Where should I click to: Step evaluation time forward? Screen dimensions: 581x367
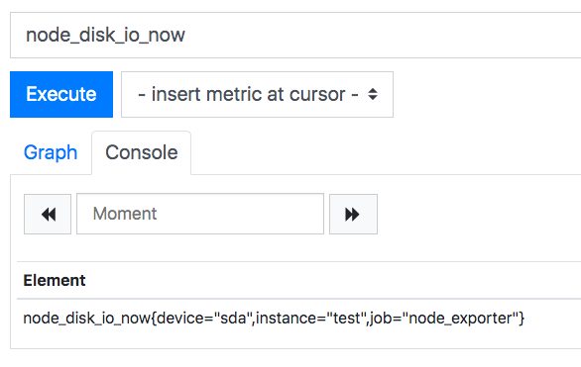(353, 214)
